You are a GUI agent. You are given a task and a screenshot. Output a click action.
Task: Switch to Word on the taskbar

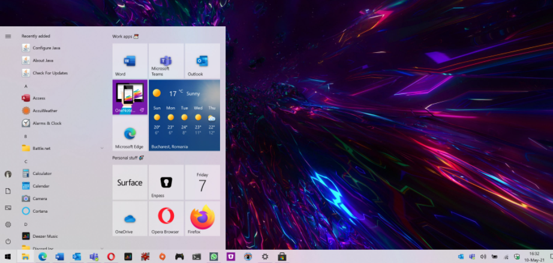pos(59,256)
